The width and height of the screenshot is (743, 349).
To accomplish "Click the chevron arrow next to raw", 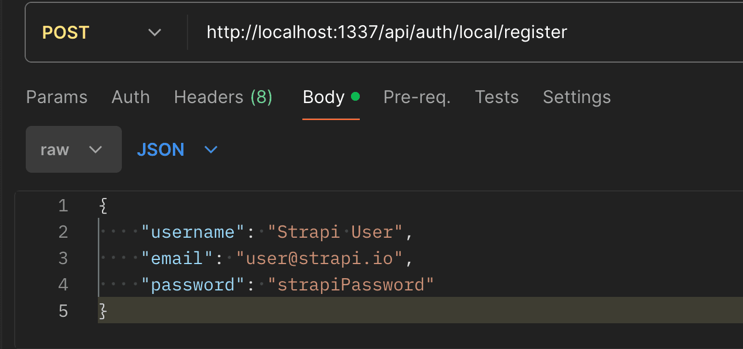I will click(x=96, y=150).
